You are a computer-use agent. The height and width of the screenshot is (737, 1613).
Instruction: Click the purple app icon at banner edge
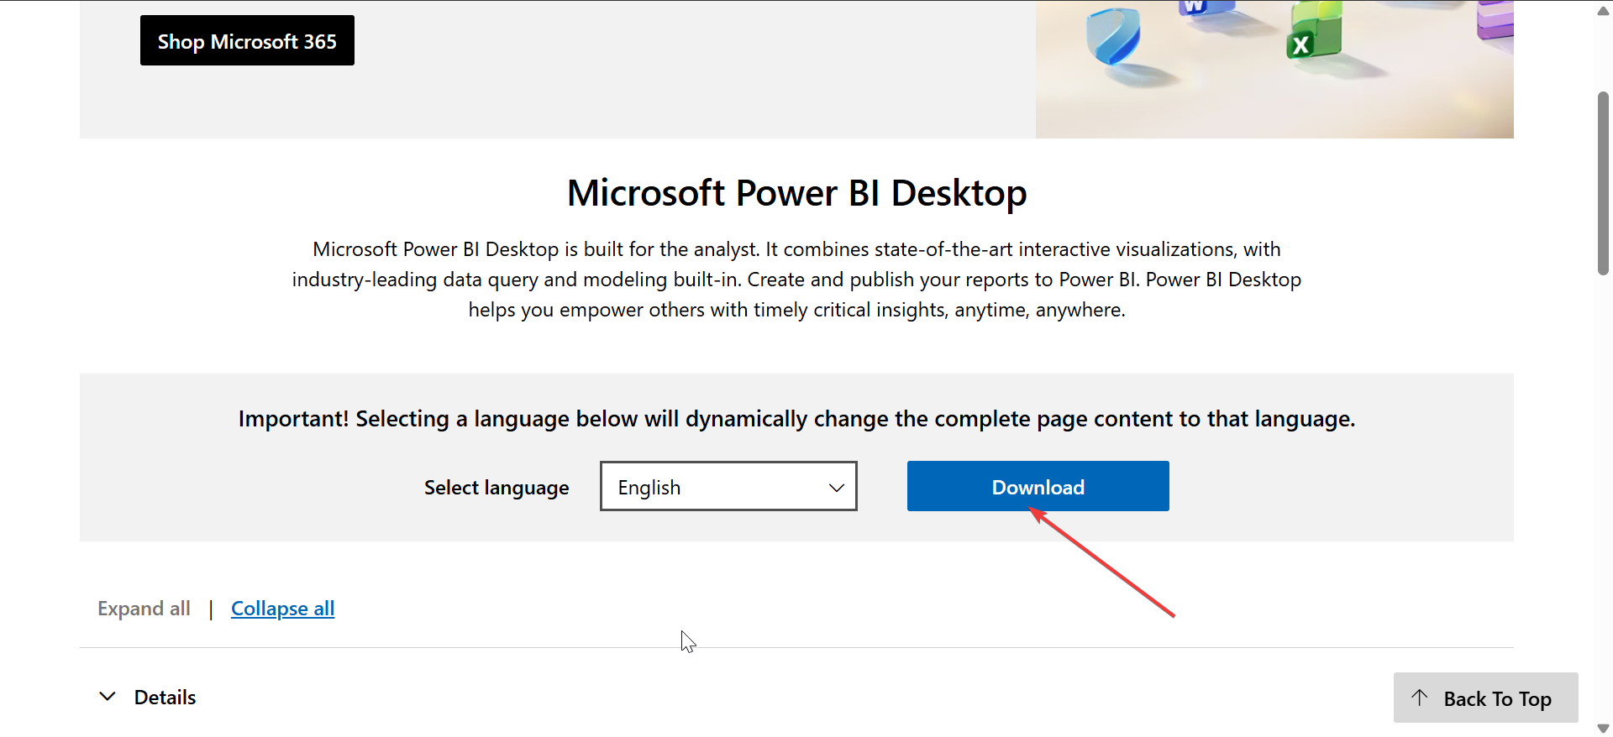(x=1496, y=20)
